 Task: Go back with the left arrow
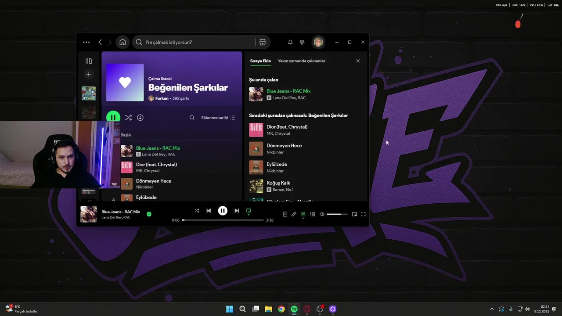pos(100,42)
